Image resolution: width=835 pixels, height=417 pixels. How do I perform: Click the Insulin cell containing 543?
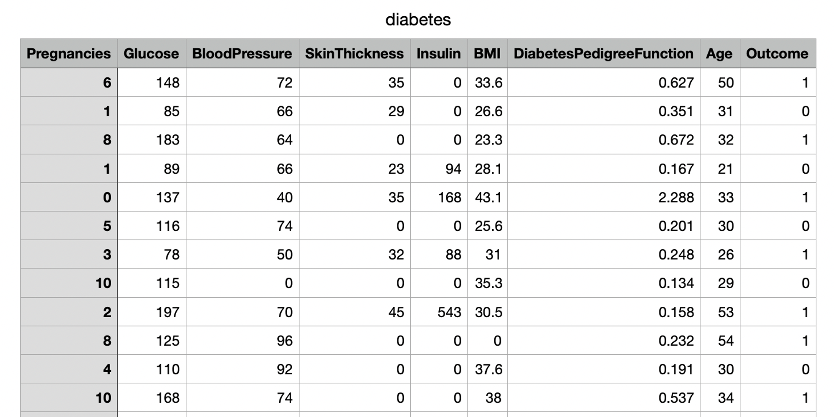(x=439, y=312)
